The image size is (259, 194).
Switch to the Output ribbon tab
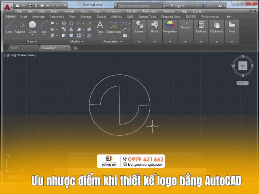(101, 17)
